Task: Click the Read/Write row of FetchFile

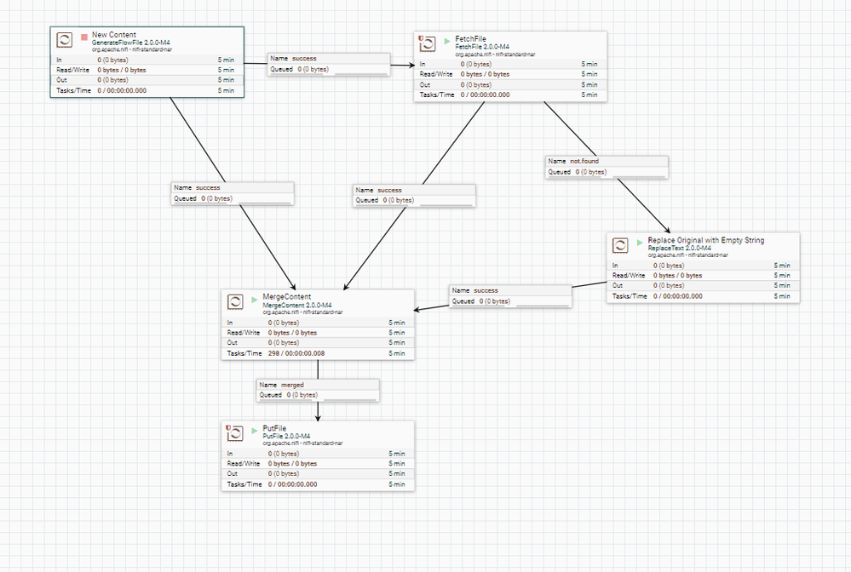Action: point(510,74)
